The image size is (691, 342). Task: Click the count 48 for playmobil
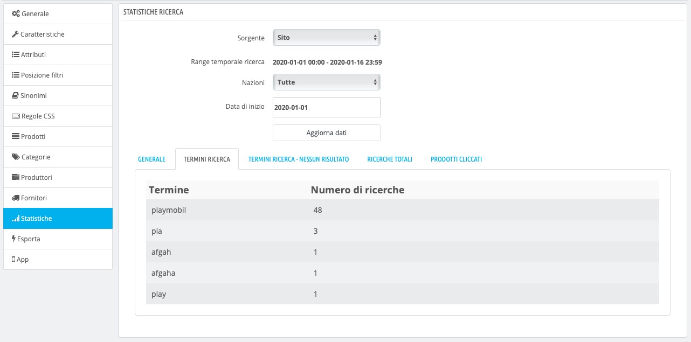tap(317, 210)
